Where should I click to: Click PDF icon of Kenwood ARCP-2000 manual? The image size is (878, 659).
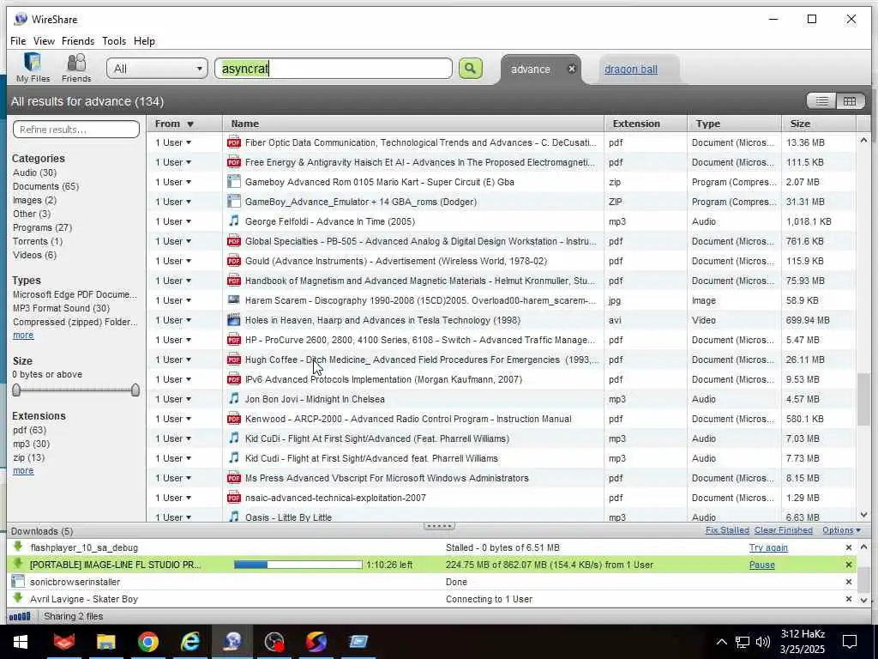(234, 419)
